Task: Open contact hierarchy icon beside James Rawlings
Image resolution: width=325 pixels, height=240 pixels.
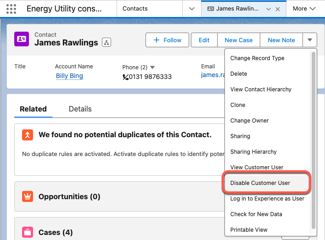Action: tap(106, 43)
